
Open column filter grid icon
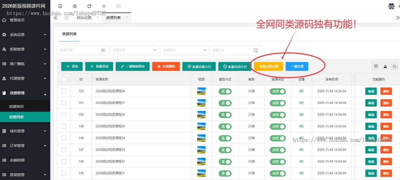[376, 66]
